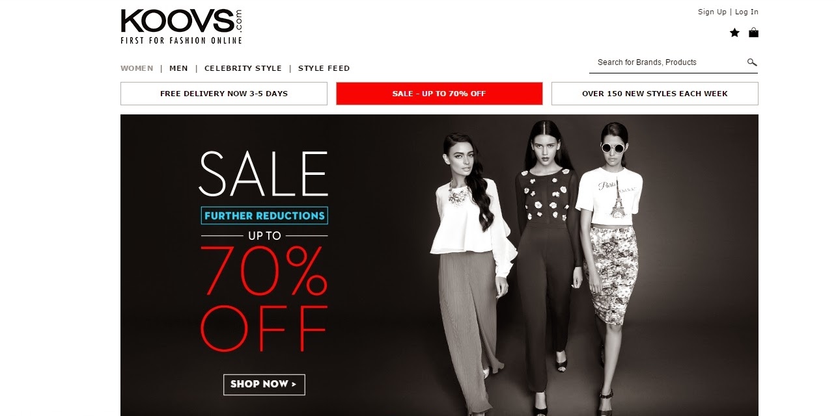Viewport: 836px width, 416px height.
Task: Go to the STYLE FEED section
Action: pos(324,68)
